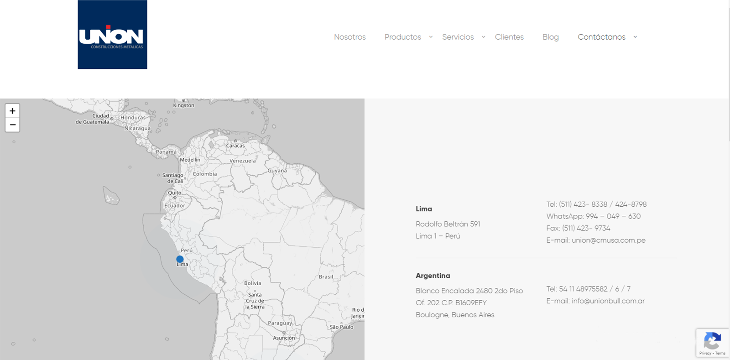Expand the Contáctanos dropdown arrow

635,37
